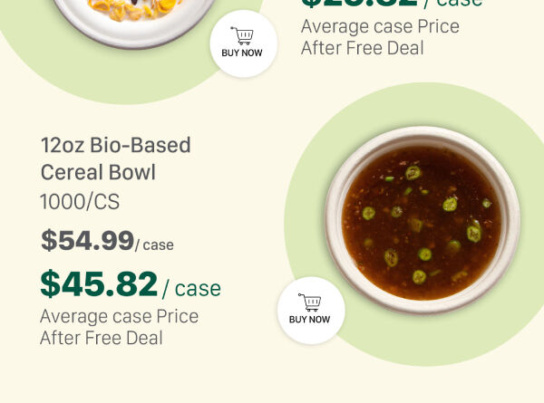Click the gray $54.99 original price
Viewport: 544px width, 403px height.
click(87, 241)
